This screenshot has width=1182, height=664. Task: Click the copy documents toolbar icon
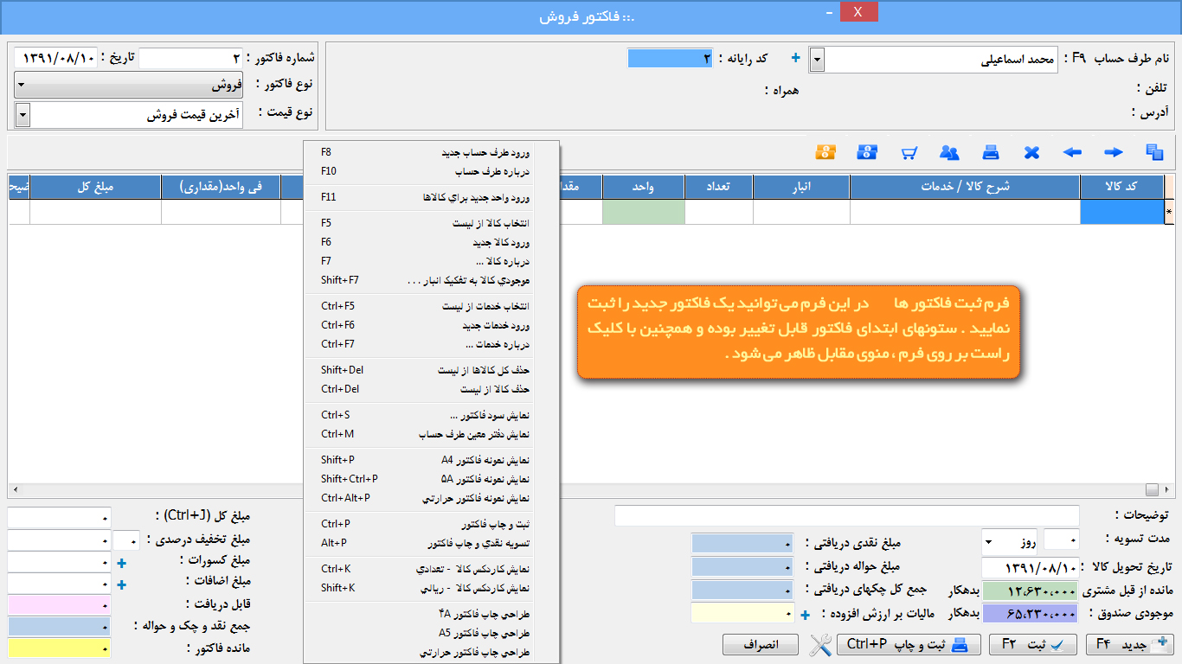point(1154,153)
